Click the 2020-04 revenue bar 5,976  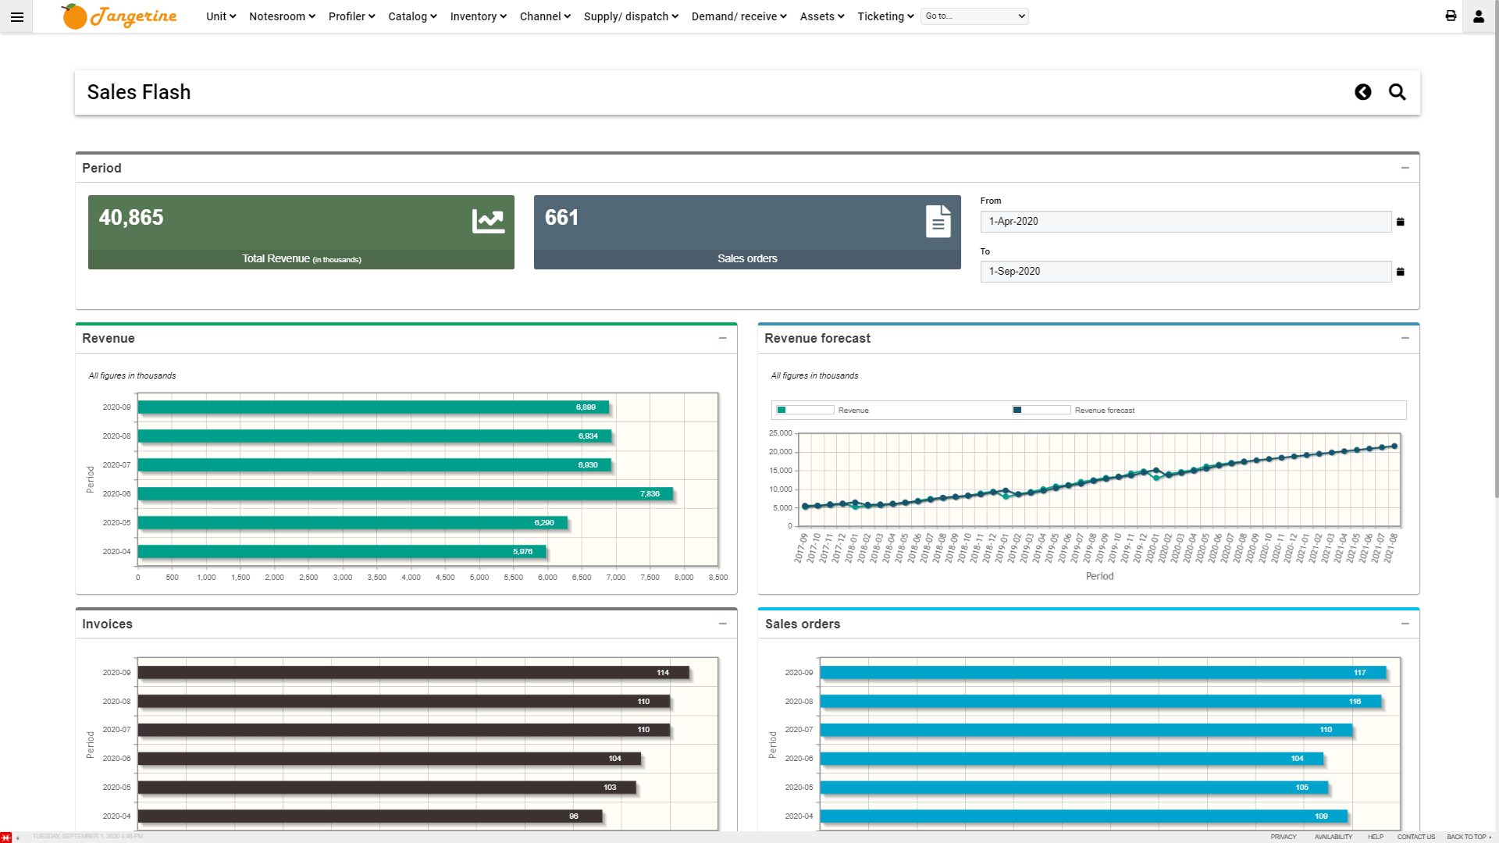342,552
